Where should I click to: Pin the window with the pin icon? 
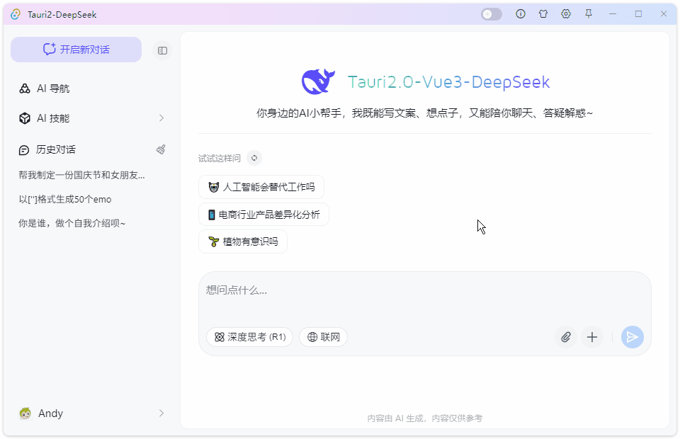[589, 14]
